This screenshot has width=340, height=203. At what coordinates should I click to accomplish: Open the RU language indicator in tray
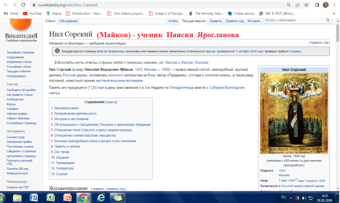click(283, 198)
